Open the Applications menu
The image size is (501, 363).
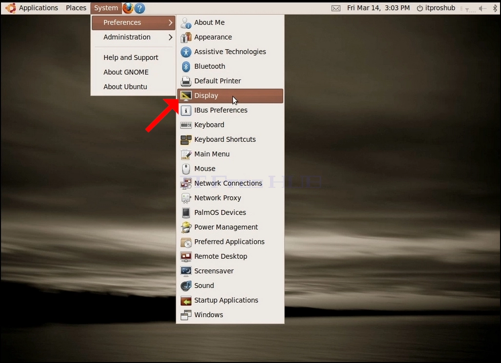(39, 8)
